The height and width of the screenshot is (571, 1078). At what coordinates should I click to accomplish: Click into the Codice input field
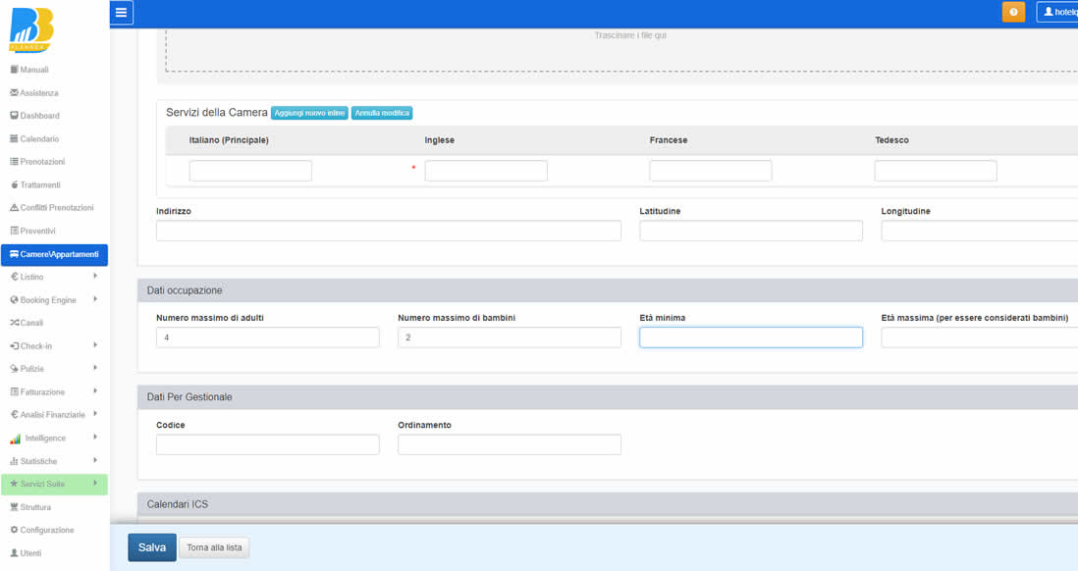(267, 444)
